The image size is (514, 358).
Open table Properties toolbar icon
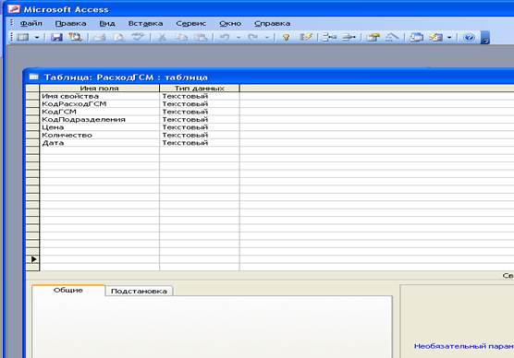(x=373, y=37)
